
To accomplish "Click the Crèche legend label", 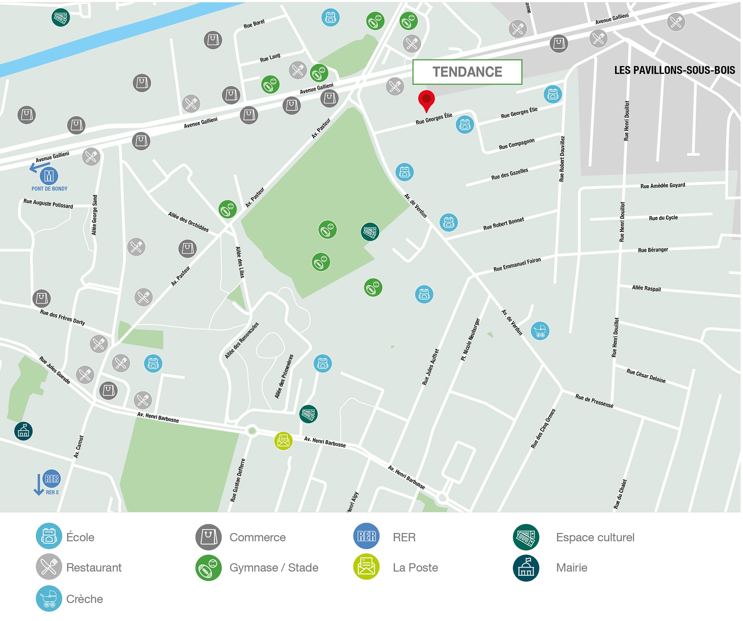I will click(x=84, y=599).
